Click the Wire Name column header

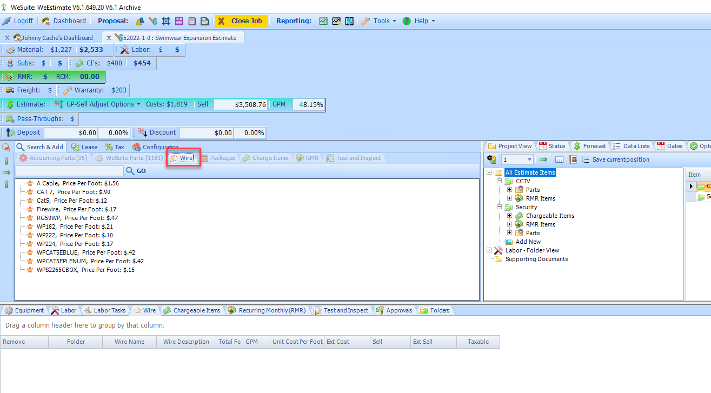tap(129, 342)
